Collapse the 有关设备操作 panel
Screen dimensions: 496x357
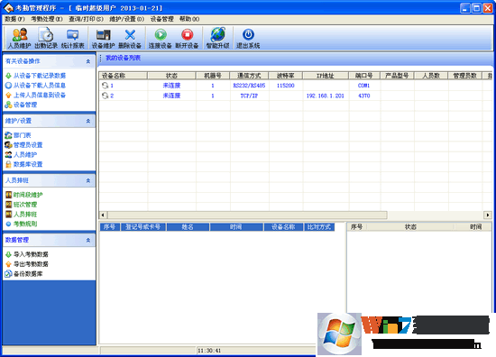click(x=88, y=61)
